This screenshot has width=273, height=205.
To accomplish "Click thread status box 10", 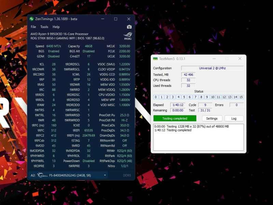I will pyautogui.click(x=213, y=97).
